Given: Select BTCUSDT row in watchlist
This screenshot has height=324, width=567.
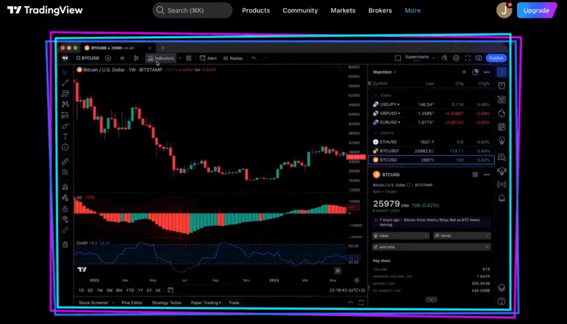Looking at the screenshot, I should pyautogui.click(x=431, y=151).
